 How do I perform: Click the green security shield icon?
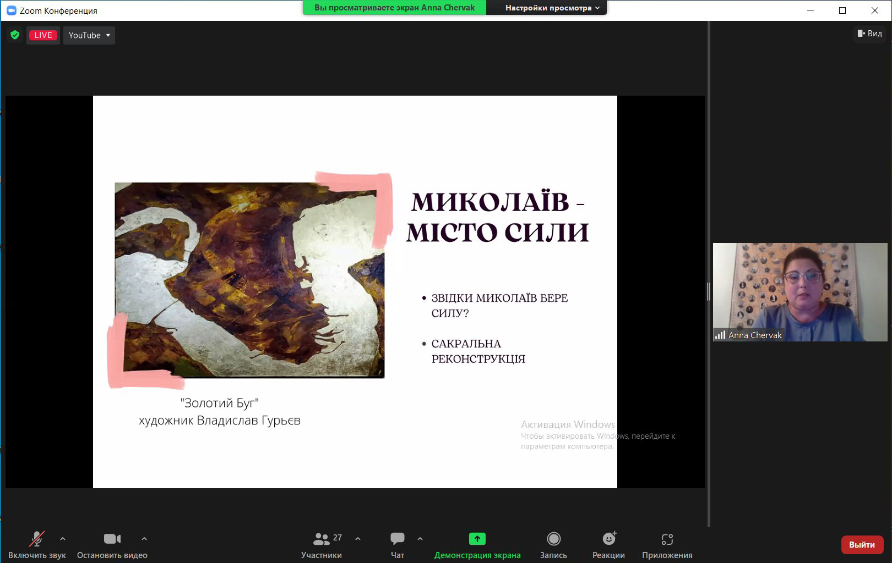15,35
